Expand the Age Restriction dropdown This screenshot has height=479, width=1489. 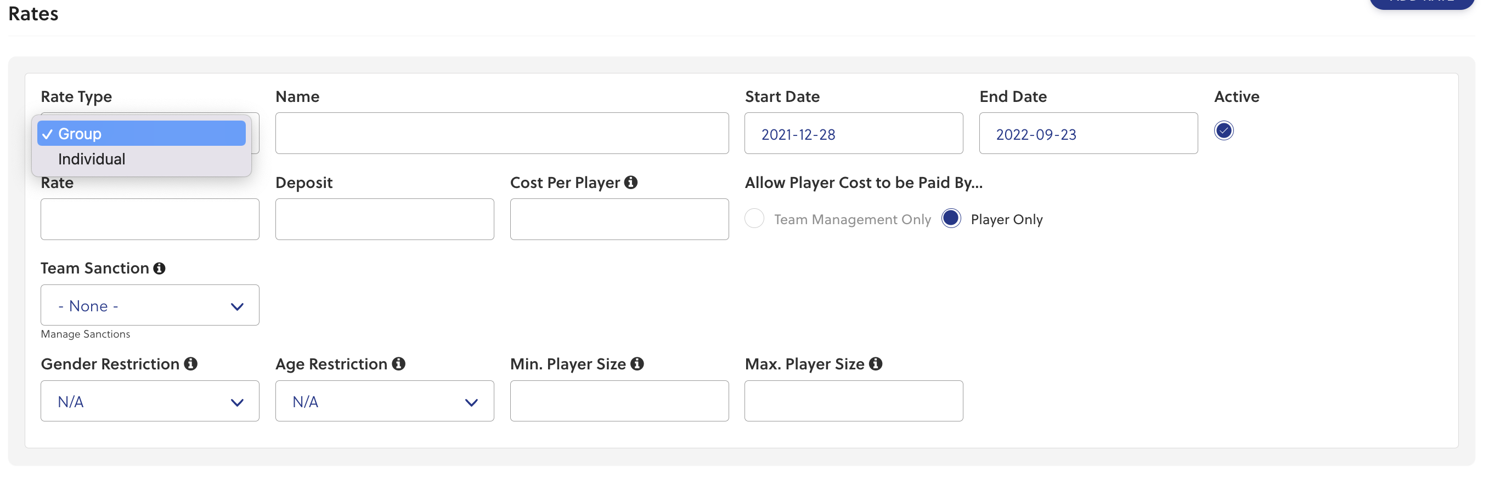click(x=385, y=401)
